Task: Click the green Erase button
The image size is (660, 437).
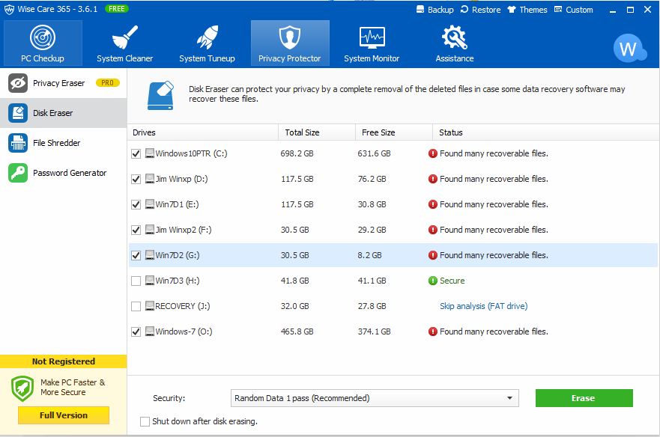Action: [584, 398]
